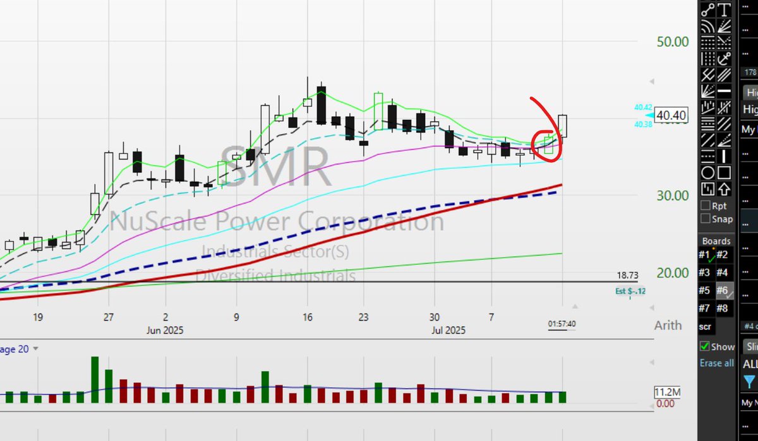Select the bar profile box tool
This screenshot has width=758, height=441.
(708, 189)
